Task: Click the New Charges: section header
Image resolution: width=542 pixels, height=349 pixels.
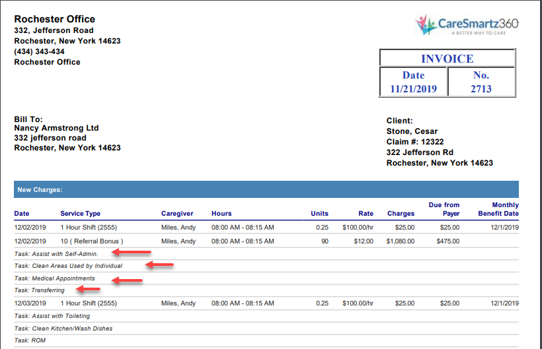Action: pos(266,189)
